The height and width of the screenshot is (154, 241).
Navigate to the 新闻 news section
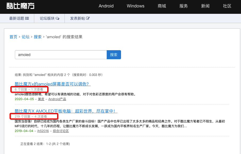coord(205,6)
